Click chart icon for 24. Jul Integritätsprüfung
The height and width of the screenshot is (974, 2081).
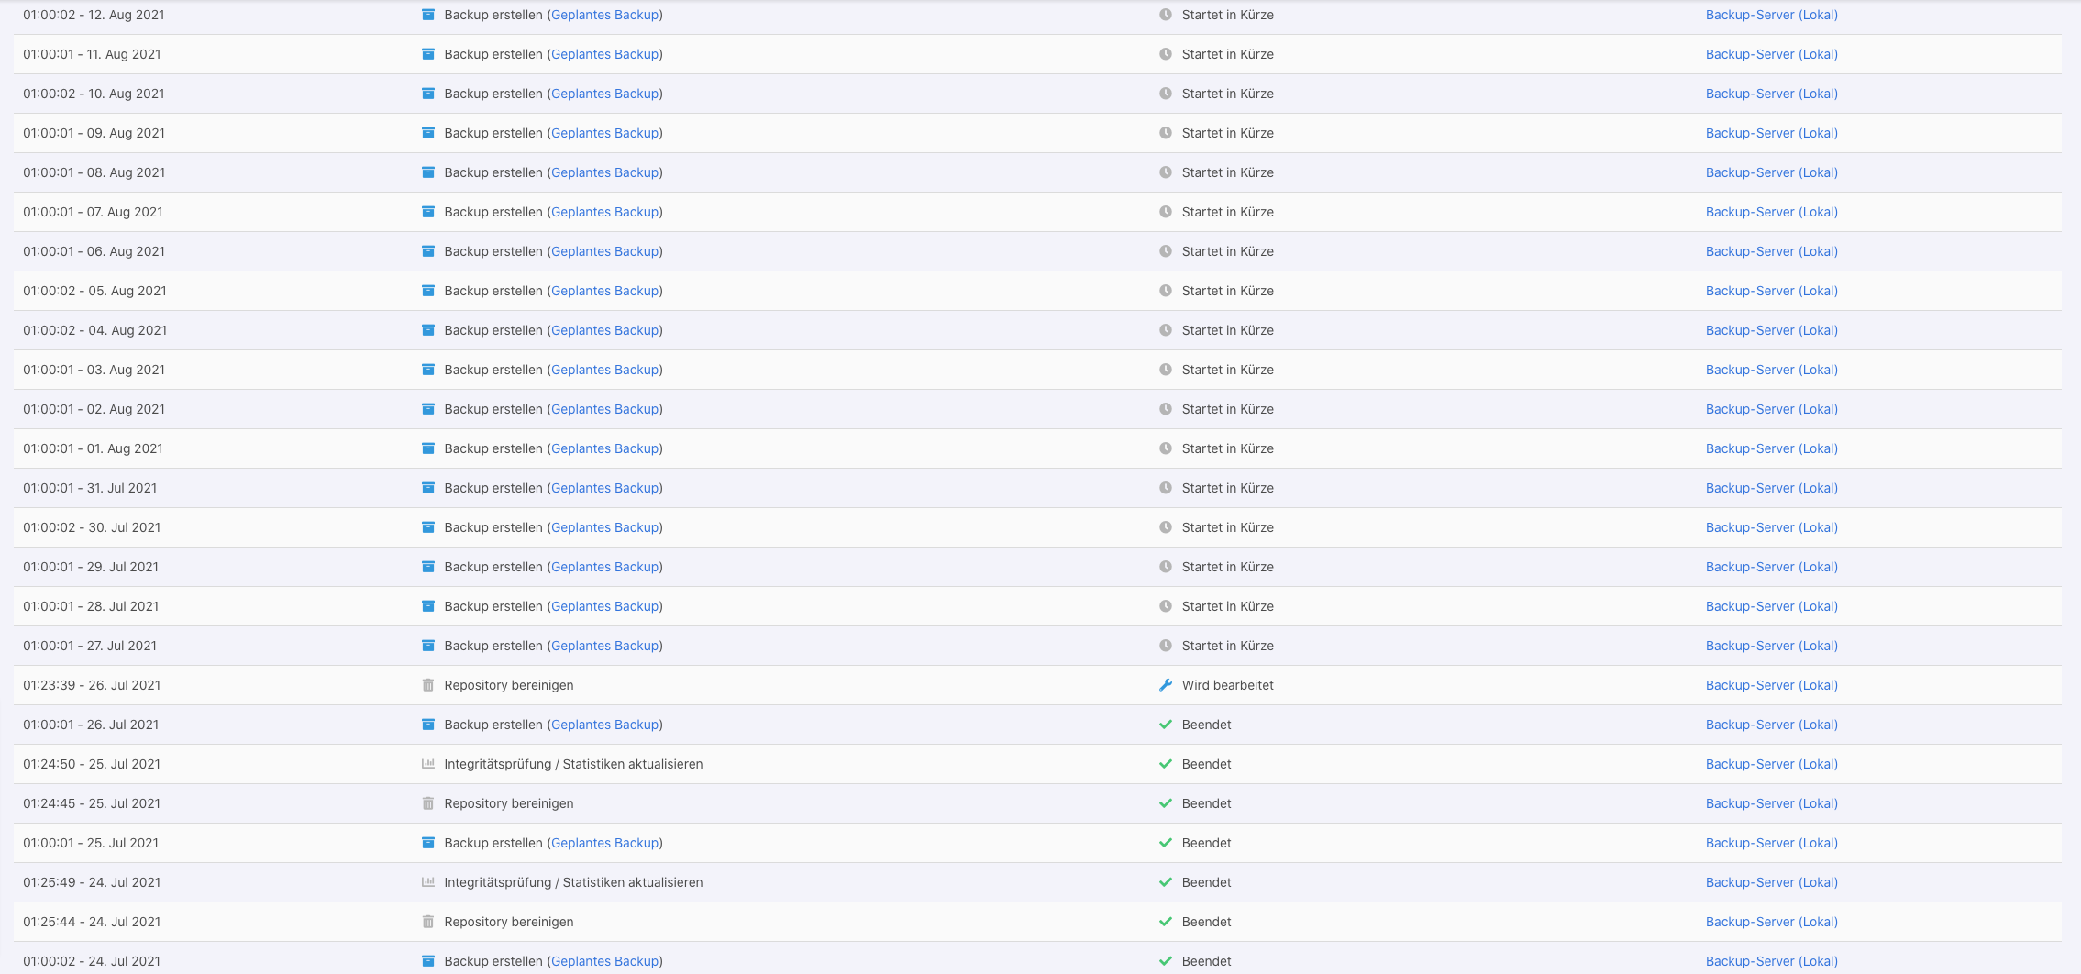point(427,882)
